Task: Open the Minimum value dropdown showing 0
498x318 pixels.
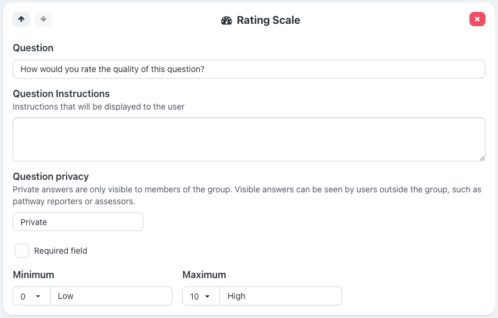Action: (31, 296)
